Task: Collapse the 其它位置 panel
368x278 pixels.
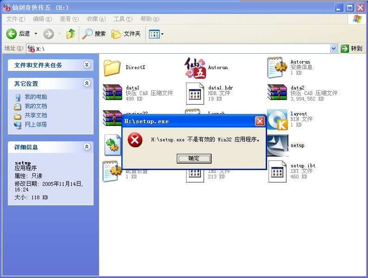Action: [x=87, y=83]
